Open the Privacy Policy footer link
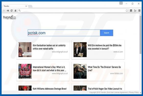 tap(134, 92)
